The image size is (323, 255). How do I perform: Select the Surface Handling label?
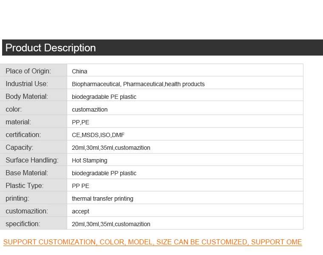point(32,160)
